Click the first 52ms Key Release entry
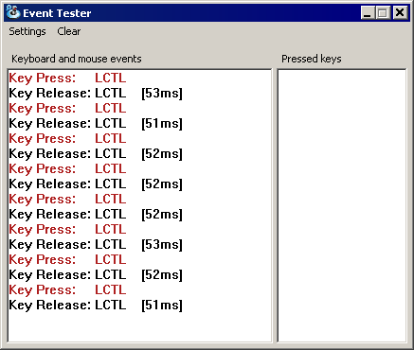414x350 pixels. (96, 153)
